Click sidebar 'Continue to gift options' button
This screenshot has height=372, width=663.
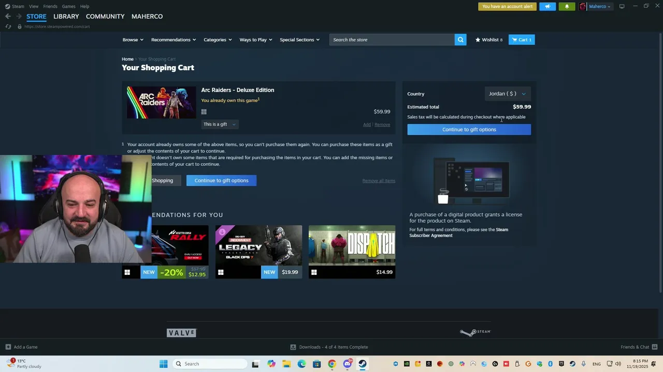[x=469, y=130]
